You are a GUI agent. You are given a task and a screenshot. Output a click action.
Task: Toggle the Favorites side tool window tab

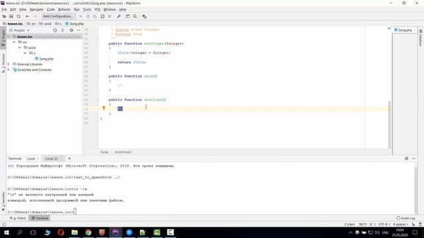[x=3, y=202]
